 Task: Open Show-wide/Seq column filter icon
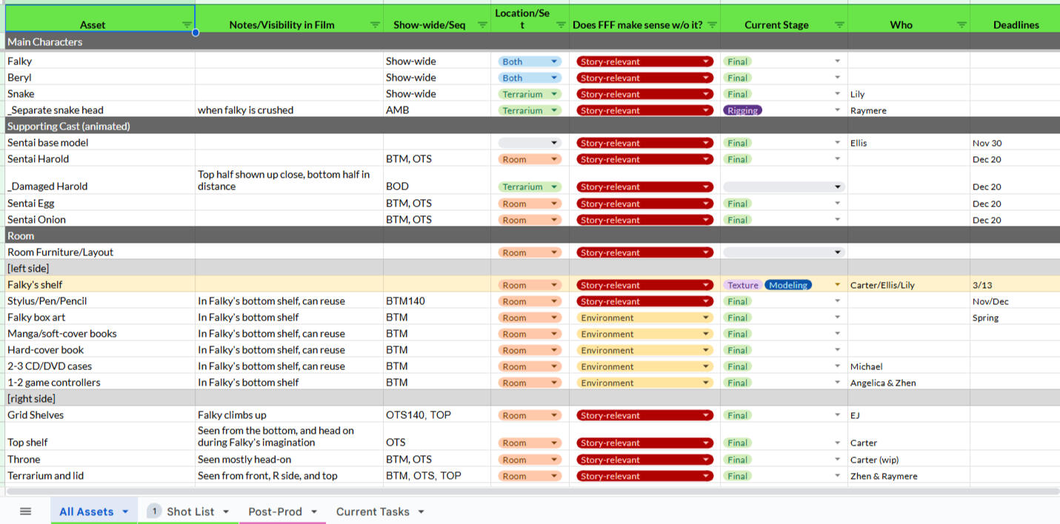pos(482,25)
